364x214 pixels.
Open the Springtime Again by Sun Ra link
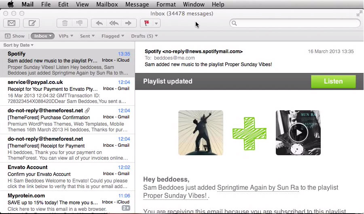[258, 188]
